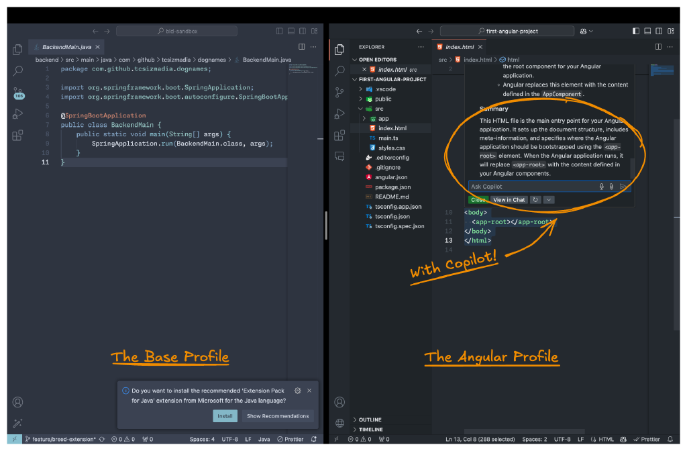The width and height of the screenshot is (687, 451).
Task: Open Source Control with 166 badge
Action: 18,93
